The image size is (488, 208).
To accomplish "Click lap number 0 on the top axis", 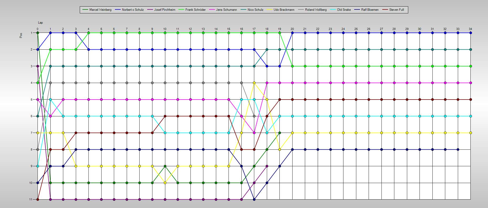I will (38, 29).
